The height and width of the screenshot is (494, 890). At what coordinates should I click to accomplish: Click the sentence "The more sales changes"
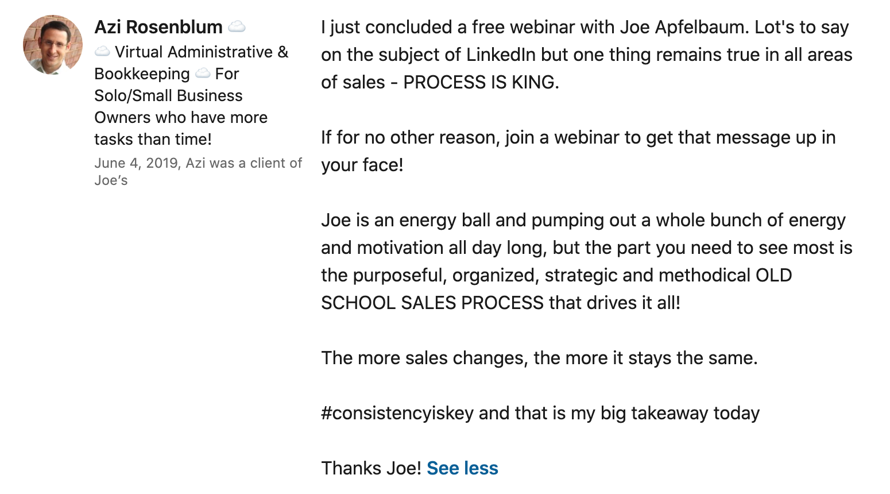pos(424,358)
